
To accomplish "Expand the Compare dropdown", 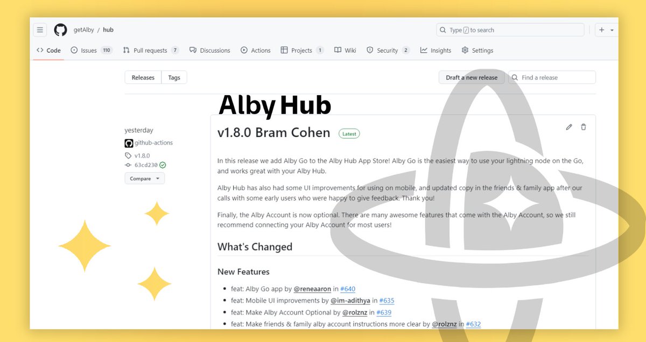I will pyautogui.click(x=145, y=179).
